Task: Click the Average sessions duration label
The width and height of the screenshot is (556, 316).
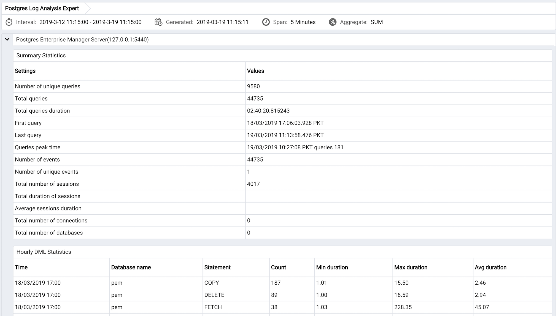Action: (48, 208)
